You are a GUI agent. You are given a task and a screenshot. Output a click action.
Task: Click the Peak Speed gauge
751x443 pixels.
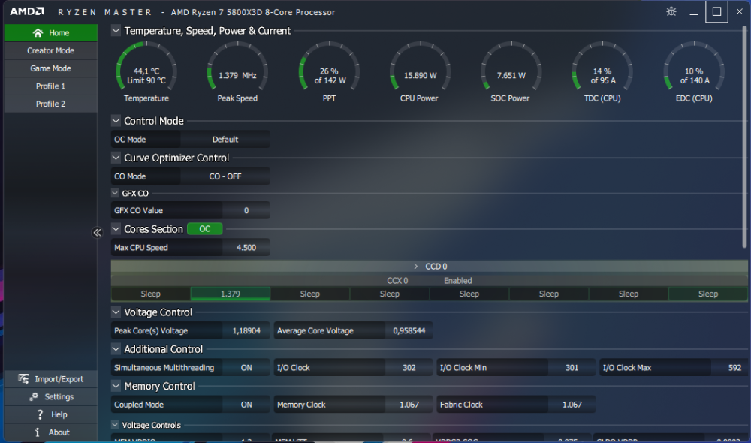click(x=237, y=72)
